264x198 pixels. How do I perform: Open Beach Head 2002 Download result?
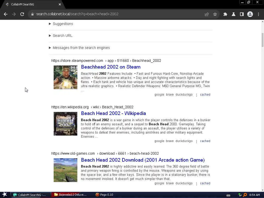(x=143, y=160)
